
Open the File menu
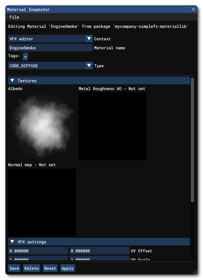tap(14, 17)
